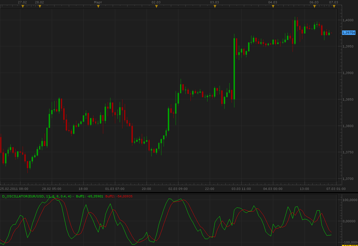Select the triangle day marker under 03.03
The image size is (358, 246).
[215, 6]
